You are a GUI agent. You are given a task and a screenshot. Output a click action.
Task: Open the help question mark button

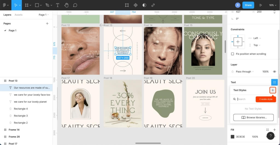click(270, 136)
